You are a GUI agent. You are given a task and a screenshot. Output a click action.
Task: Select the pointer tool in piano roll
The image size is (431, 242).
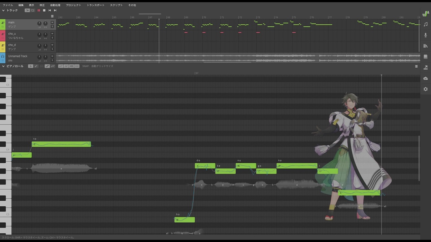click(31, 66)
